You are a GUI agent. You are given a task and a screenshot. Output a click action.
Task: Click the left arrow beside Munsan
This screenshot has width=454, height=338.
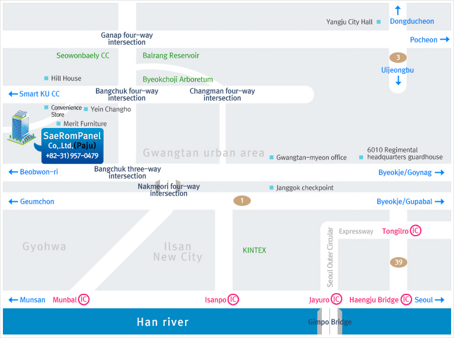(13, 300)
